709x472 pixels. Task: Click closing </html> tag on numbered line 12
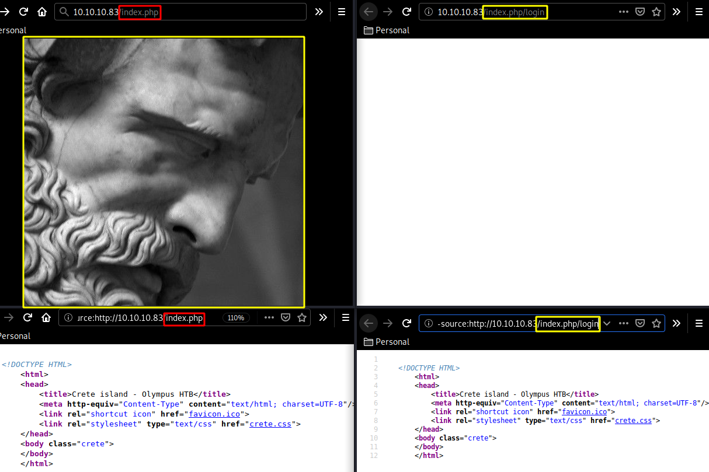pos(429,455)
